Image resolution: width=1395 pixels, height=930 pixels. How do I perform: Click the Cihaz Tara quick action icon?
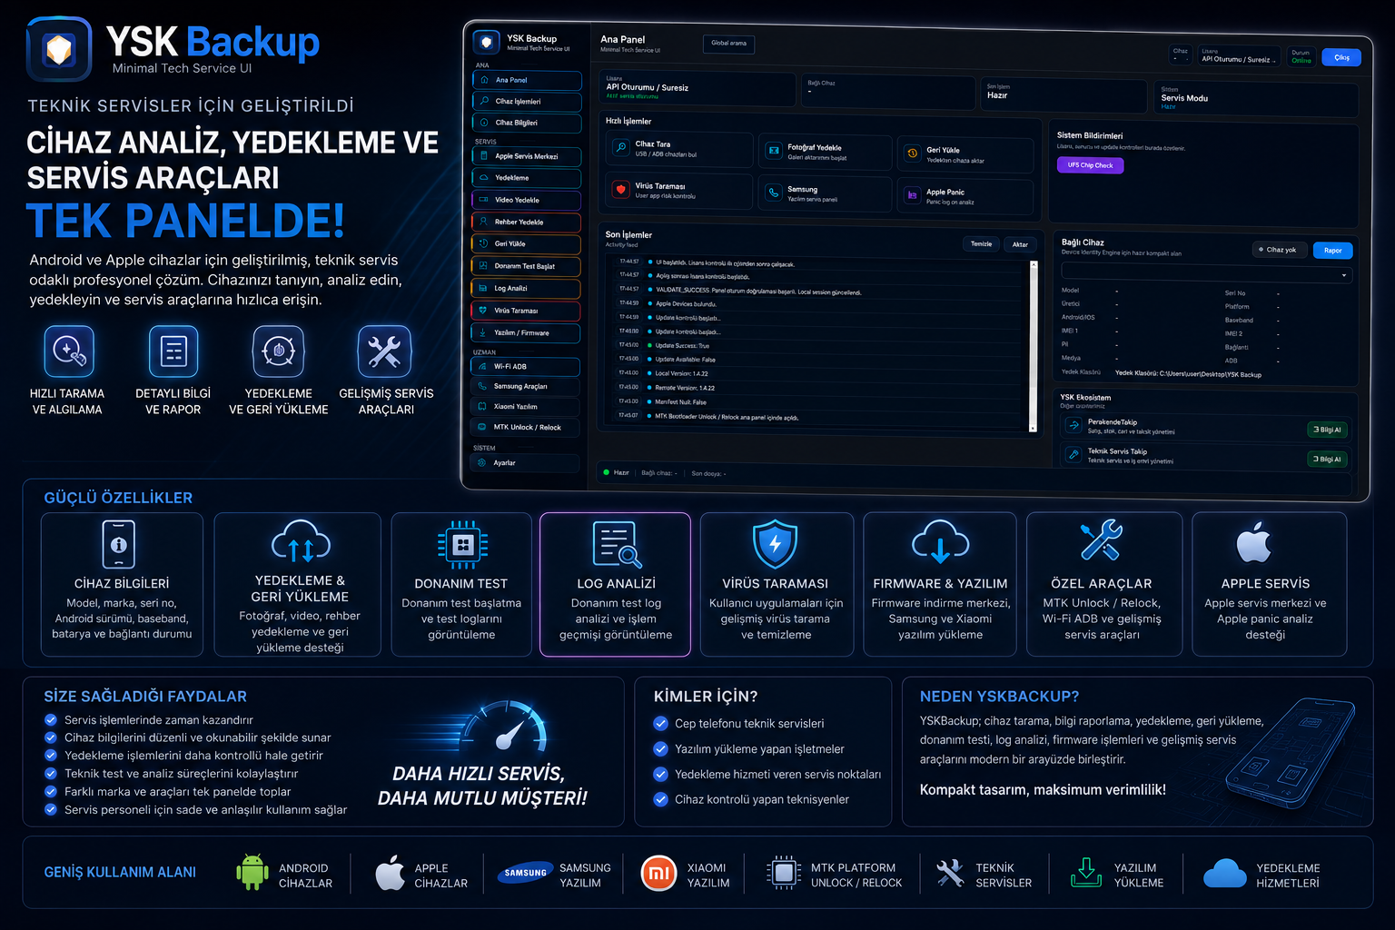[621, 147]
